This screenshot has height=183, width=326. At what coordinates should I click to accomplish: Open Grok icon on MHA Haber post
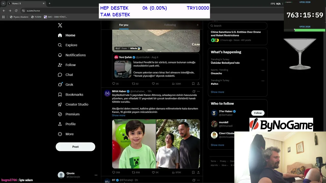coord(194,91)
